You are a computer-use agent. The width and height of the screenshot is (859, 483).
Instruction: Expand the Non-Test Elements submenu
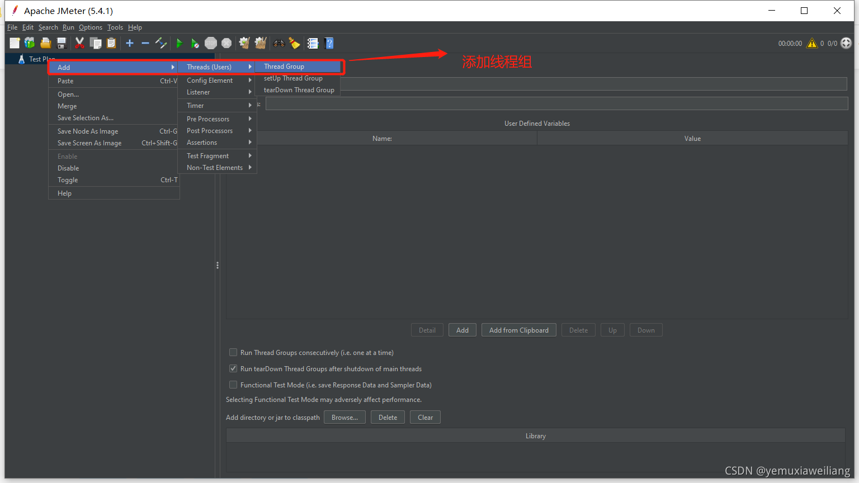tap(217, 168)
